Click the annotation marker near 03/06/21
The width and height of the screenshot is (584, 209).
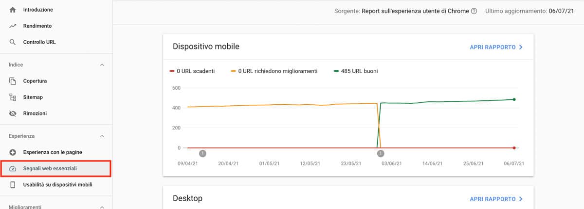tap(381, 153)
